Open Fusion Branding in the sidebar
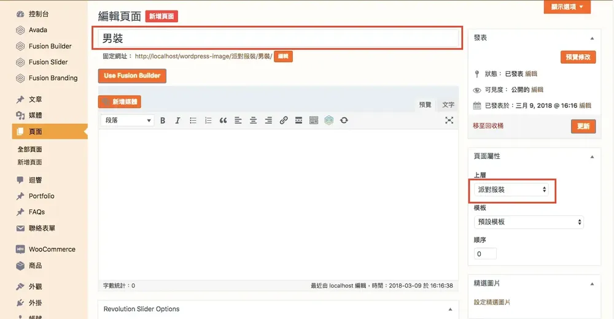This screenshot has height=319, width=614. tap(53, 78)
